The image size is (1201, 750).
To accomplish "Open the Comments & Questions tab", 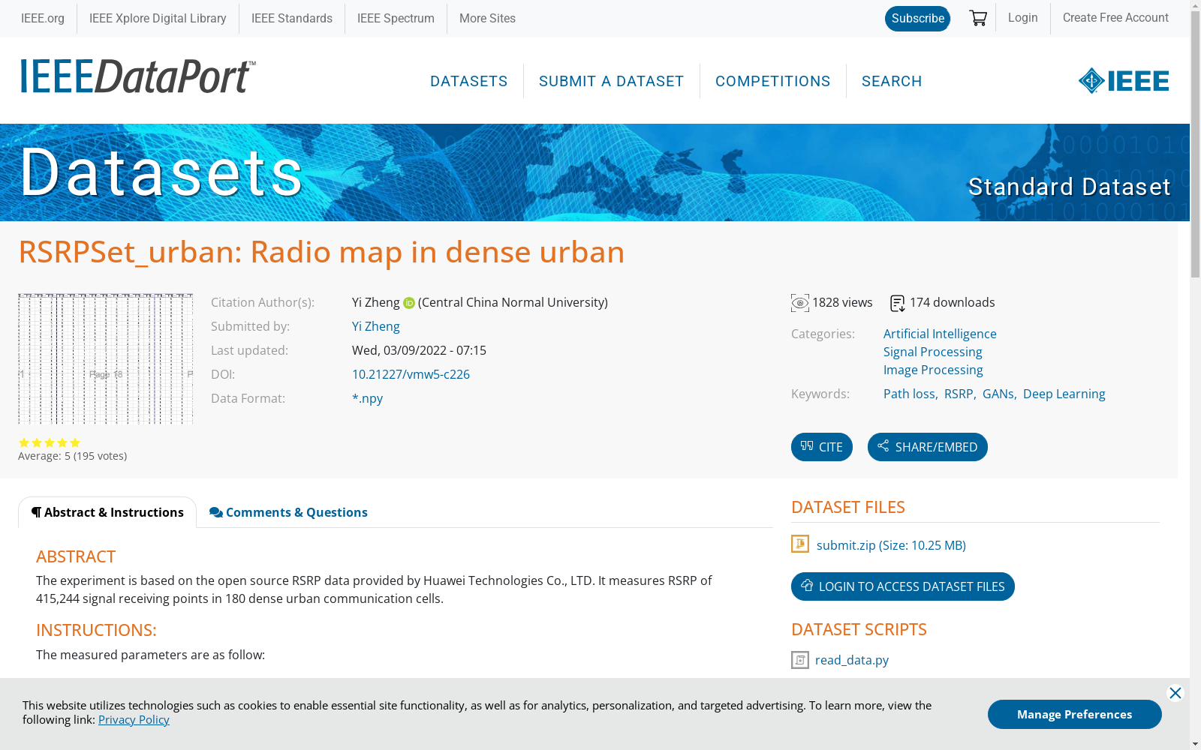I will point(288,512).
